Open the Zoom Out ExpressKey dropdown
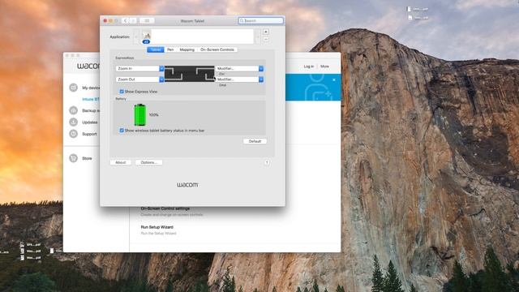519x292 pixels. [x=139, y=79]
